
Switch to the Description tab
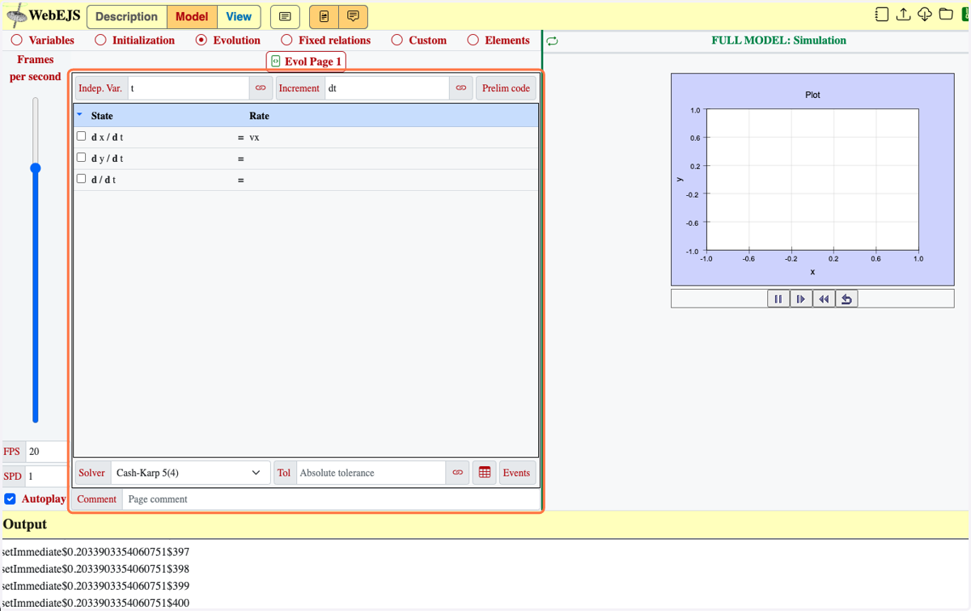tap(127, 16)
